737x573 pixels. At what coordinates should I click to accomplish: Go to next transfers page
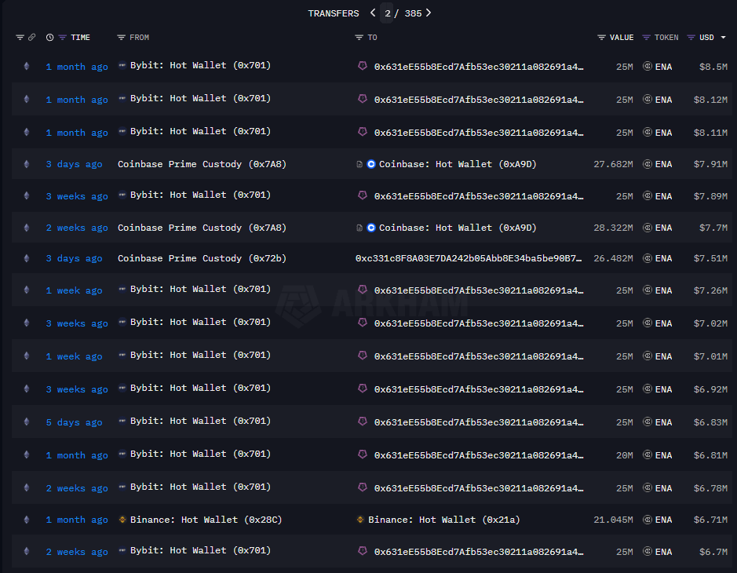coord(429,13)
